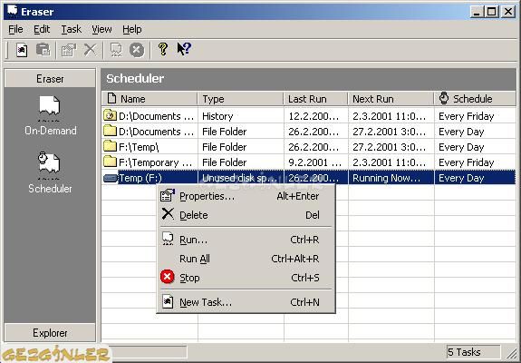Choose Run... from the context menu
Screen dimensions: 521x363
(246, 240)
